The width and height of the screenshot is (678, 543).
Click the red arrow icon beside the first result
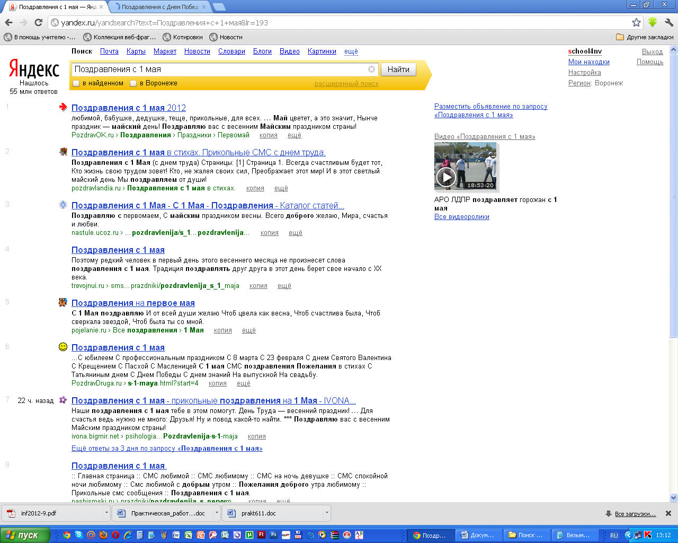(63, 107)
